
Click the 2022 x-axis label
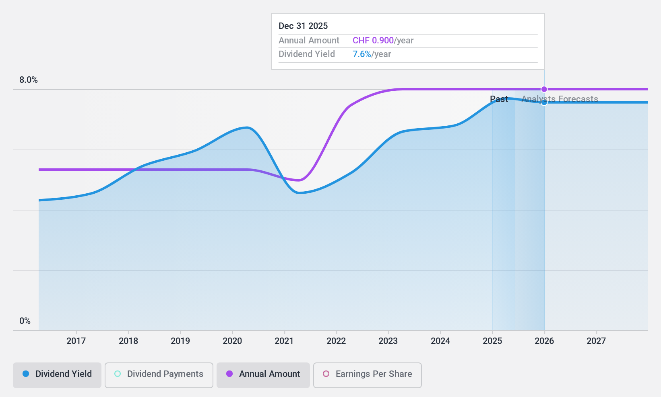click(336, 341)
